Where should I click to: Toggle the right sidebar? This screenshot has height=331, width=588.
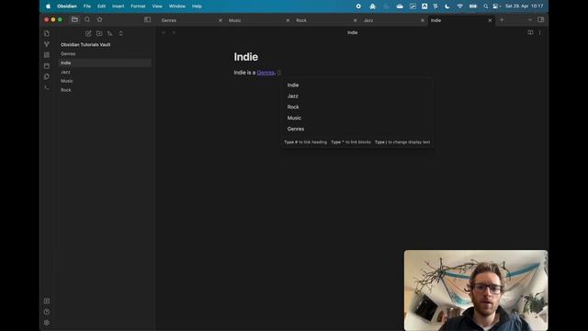[541, 20]
